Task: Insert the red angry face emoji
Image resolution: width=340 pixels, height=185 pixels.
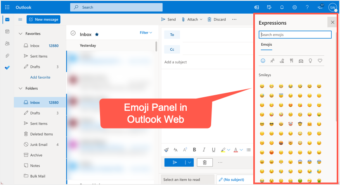Action: tap(271, 152)
